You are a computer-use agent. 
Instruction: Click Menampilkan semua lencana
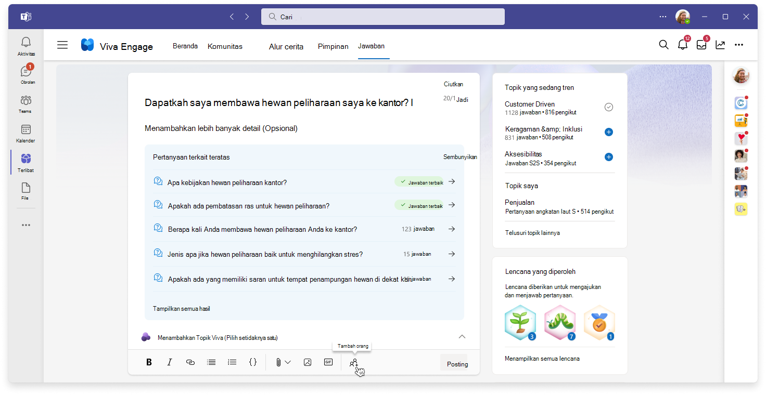542,359
